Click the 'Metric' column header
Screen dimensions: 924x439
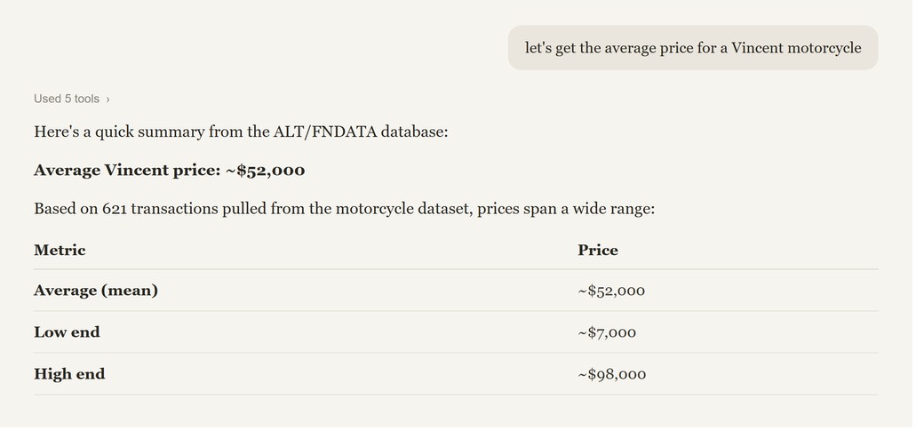(60, 250)
